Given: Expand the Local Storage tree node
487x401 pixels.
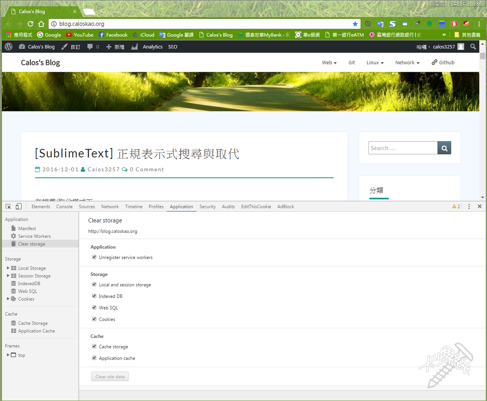Looking at the screenshot, I should pyautogui.click(x=8, y=268).
